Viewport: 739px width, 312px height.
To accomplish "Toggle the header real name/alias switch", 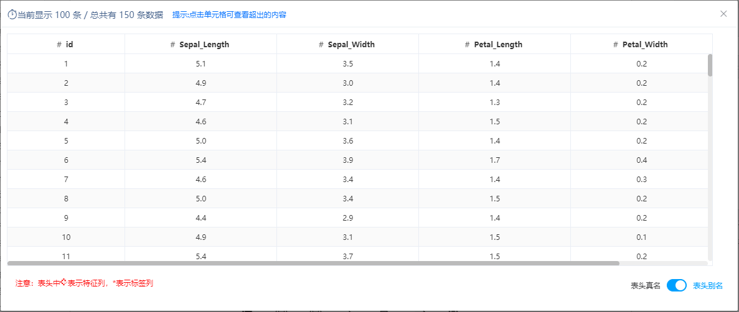I will coord(677,285).
